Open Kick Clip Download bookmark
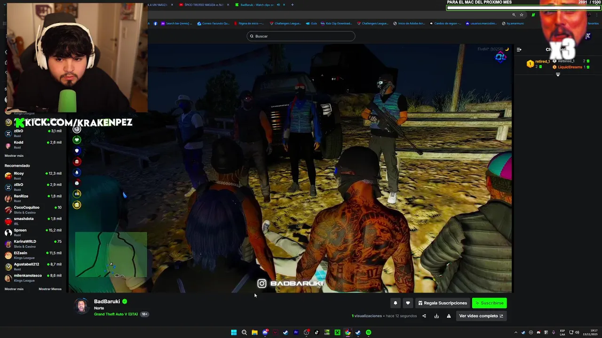This screenshot has width=602, height=338. pos(336,23)
